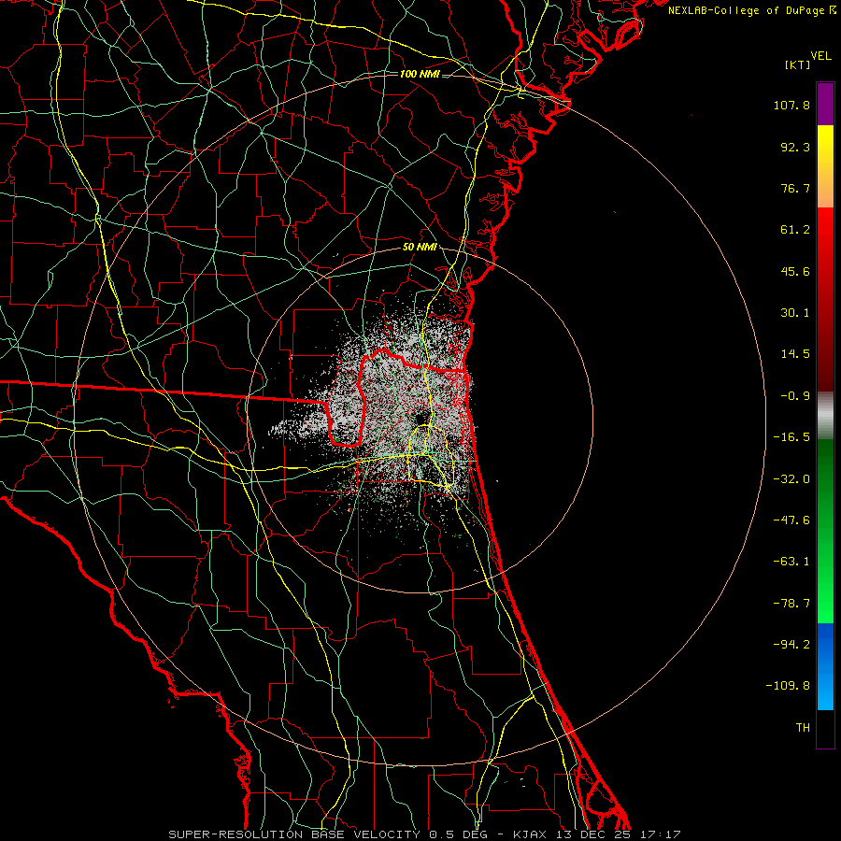The height and width of the screenshot is (841, 841).
Task: Click the purple segment of the velocity color bar
Action: coord(825,104)
